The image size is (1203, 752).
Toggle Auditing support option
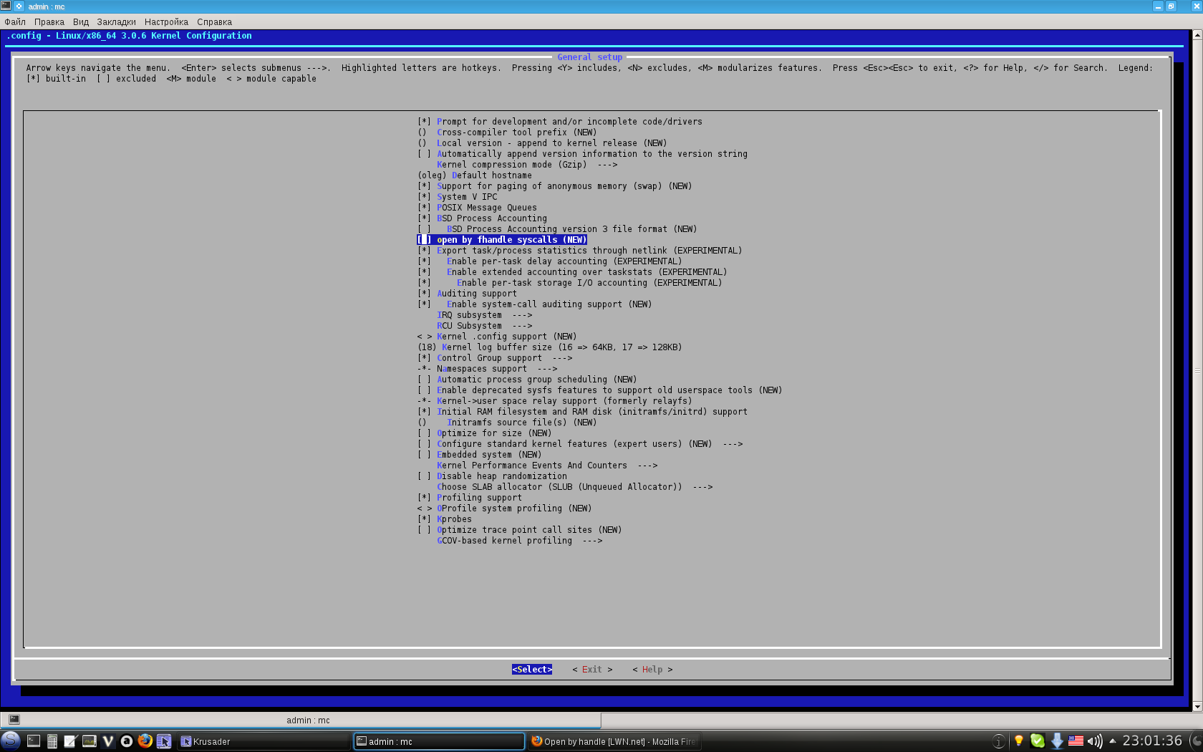click(467, 294)
